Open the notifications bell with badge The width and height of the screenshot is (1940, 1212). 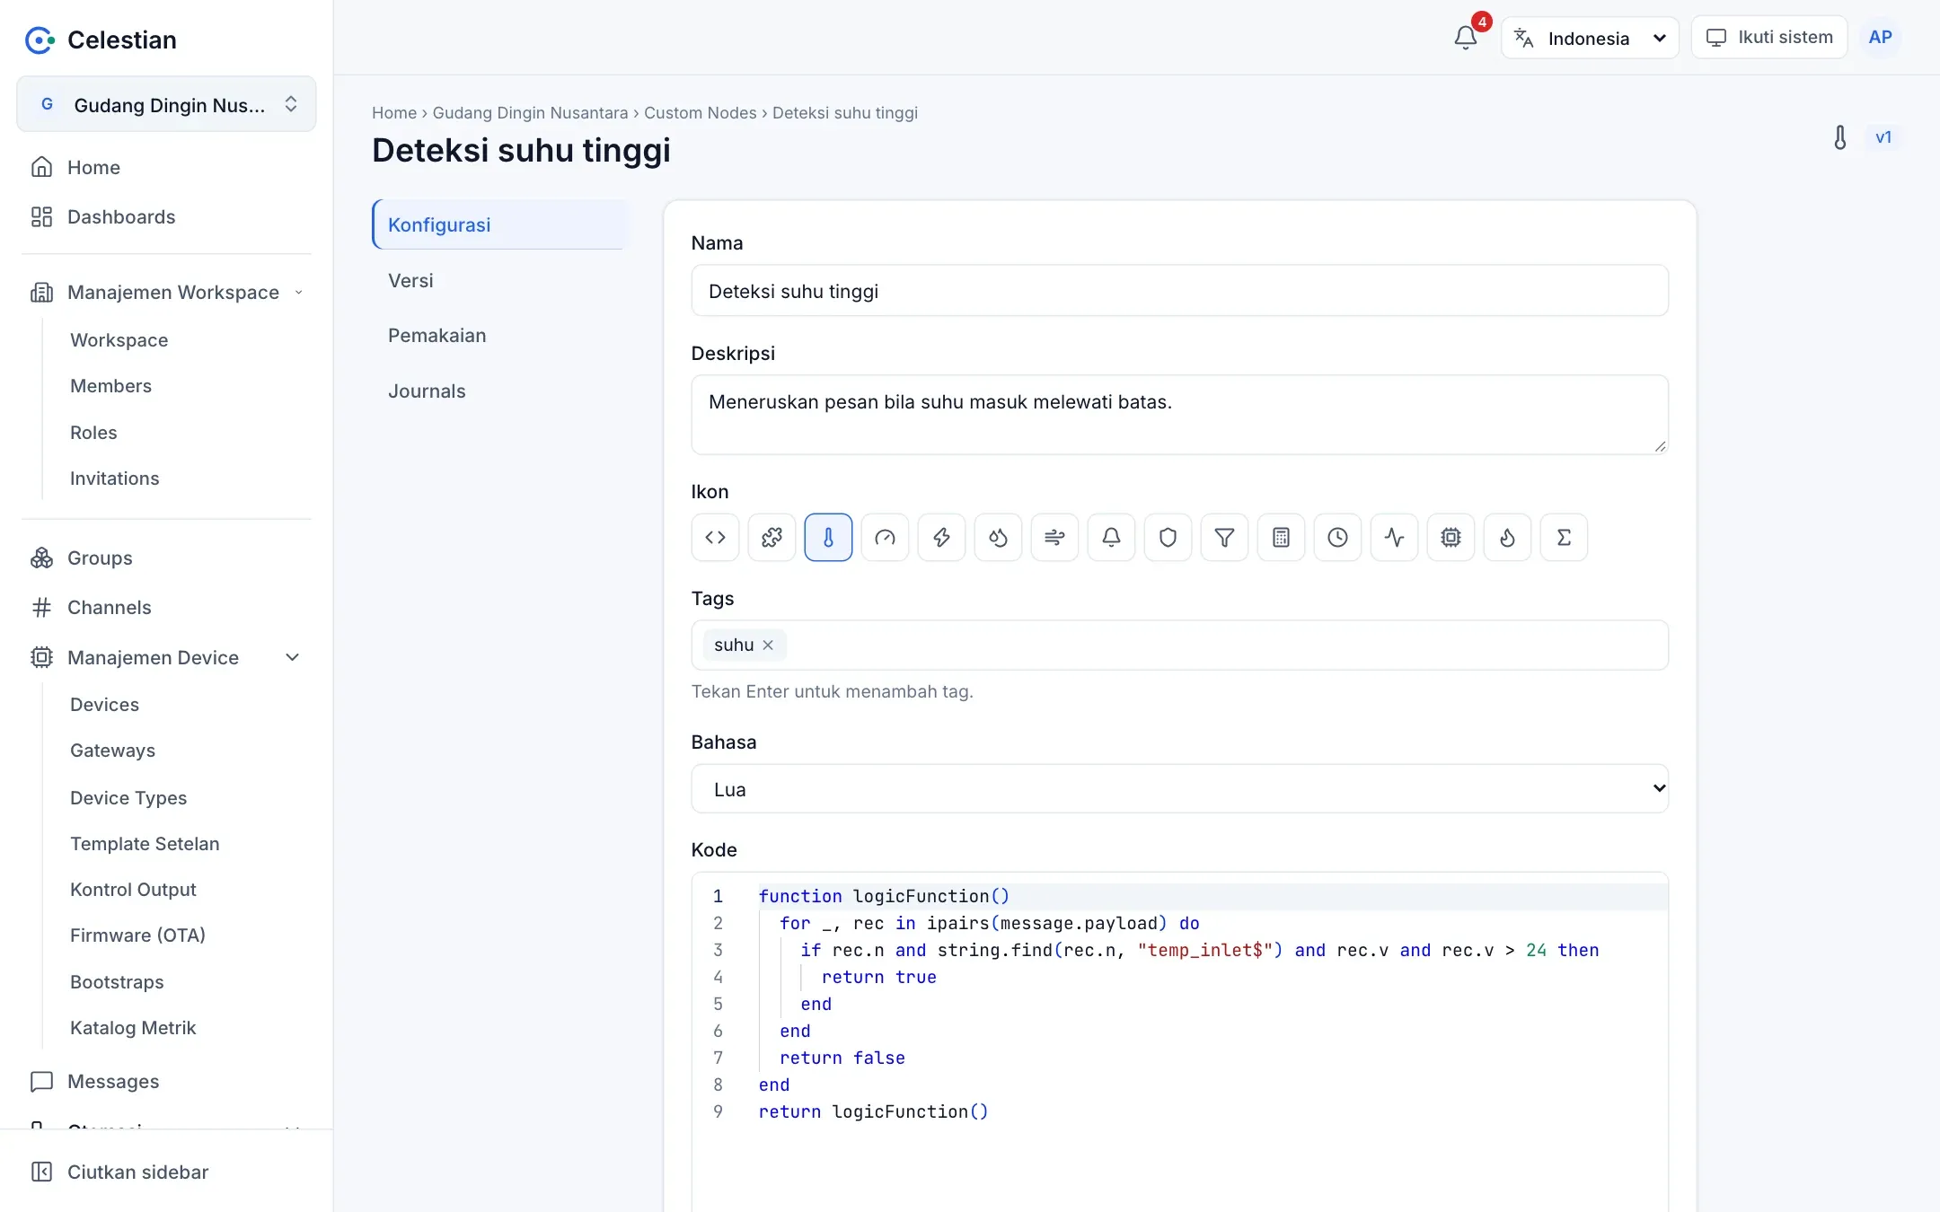[x=1466, y=38]
